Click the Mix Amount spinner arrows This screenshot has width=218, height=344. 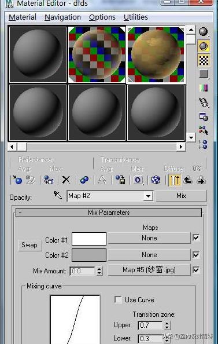click(x=99, y=271)
